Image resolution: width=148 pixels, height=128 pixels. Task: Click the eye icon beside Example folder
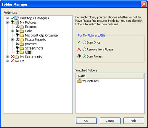click(18, 27)
